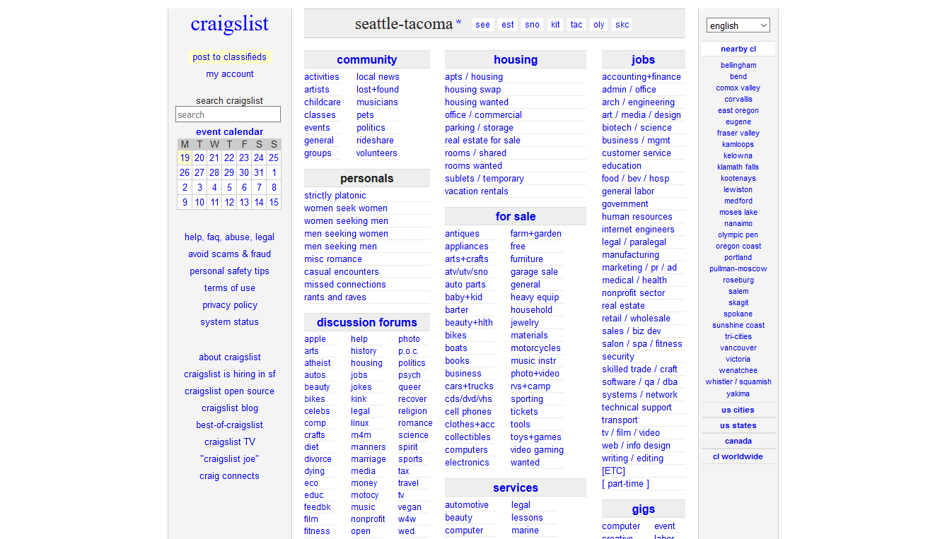947x539 pixels.
Task: Select the 'oly' area tab
Action: click(599, 25)
